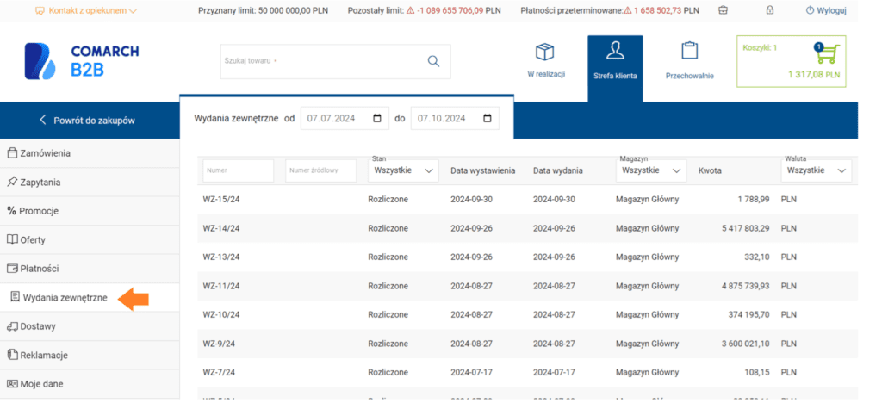
Task: Open Zamówienia in sidebar
Action: (x=90, y=153)
